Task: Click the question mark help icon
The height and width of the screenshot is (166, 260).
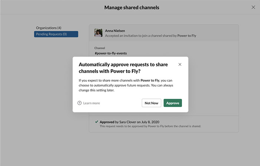Action: (x=79, y=103)
